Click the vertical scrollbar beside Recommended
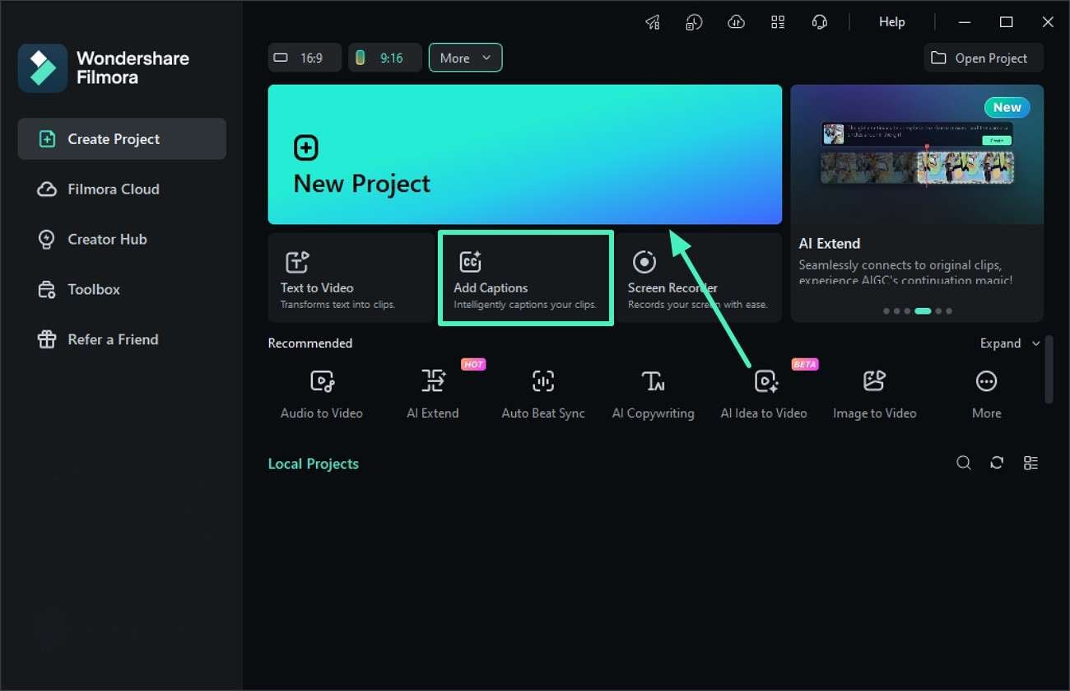 coord(1049,369)
